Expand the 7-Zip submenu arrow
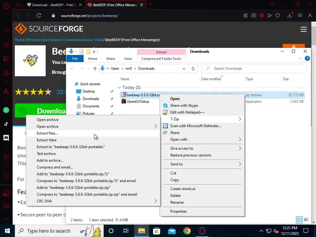Screen dimensions: 316x237 (240, 119)
